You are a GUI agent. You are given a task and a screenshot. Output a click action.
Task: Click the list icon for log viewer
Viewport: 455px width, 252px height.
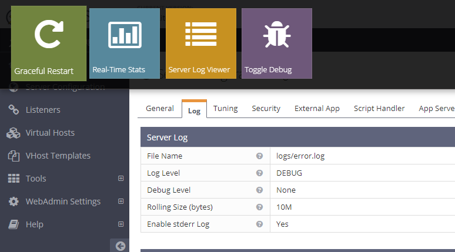coord(201,34)
